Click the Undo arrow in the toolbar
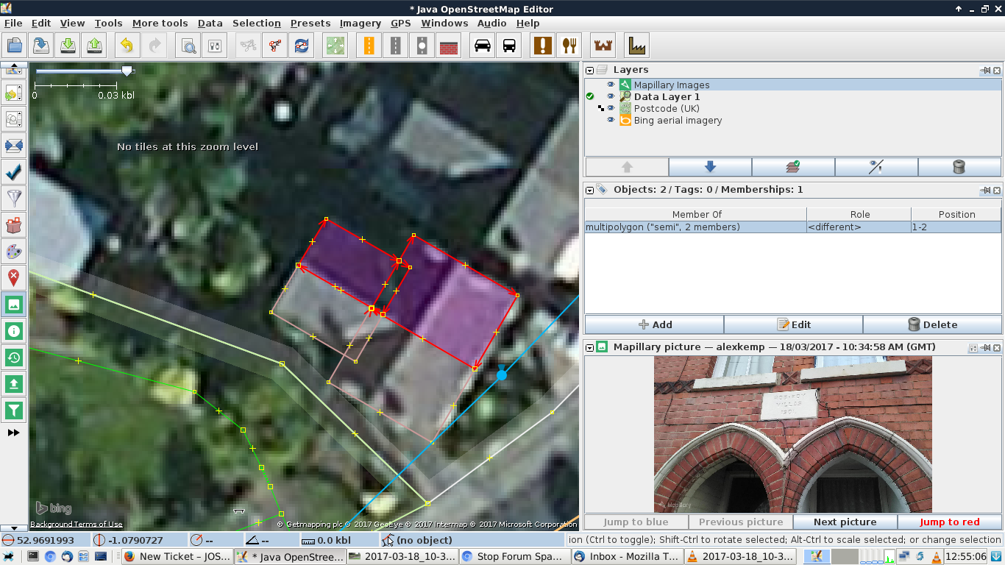 (127, 46)
